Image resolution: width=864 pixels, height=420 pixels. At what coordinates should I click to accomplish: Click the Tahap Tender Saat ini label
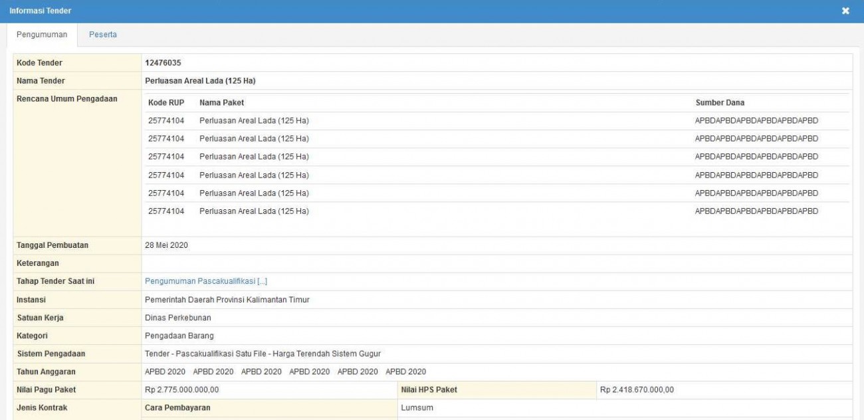point(55,282)
